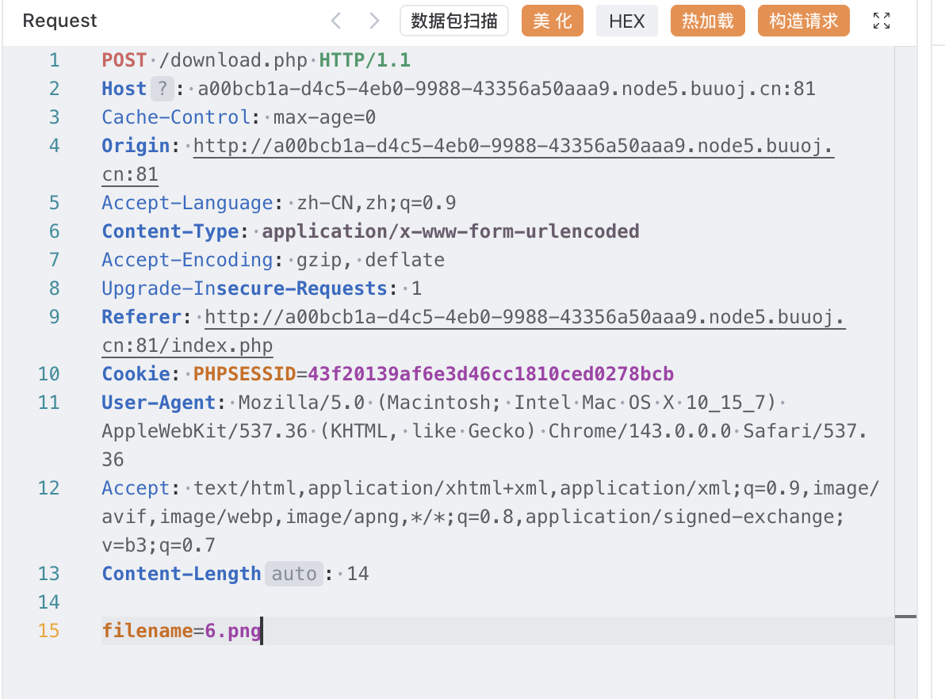Click the Content-Length value 14
The image size is (945, 699).
click(358, 574)
